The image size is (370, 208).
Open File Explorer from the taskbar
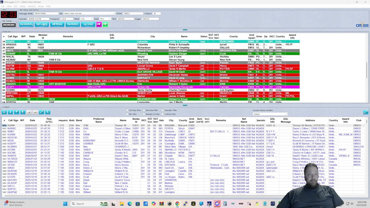coord(121,204)
